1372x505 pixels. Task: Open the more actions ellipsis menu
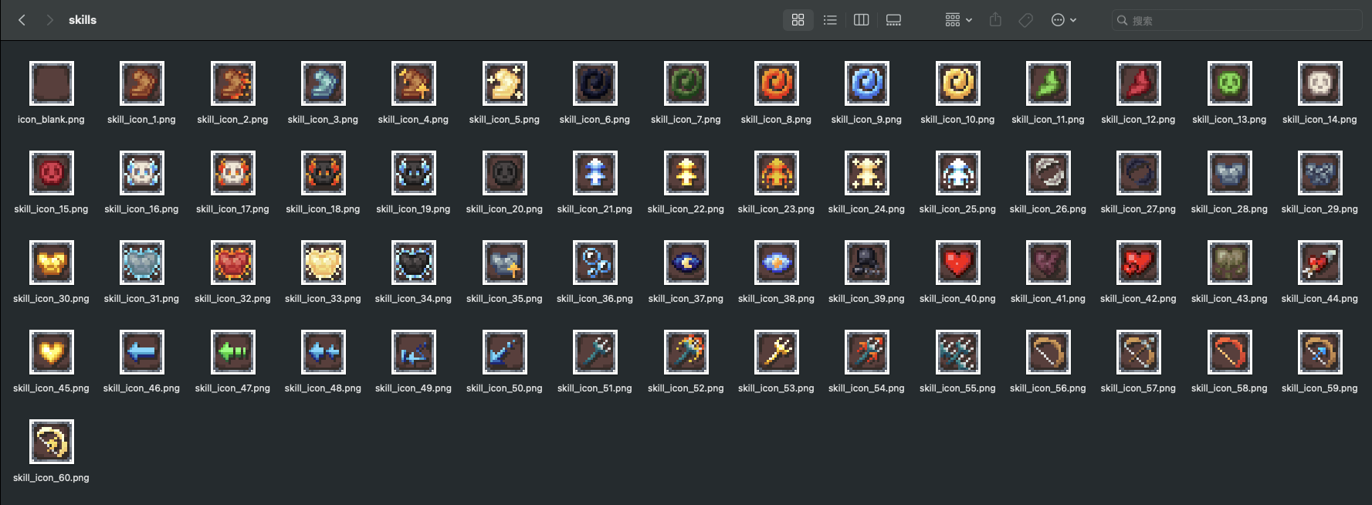(1063, 20)
